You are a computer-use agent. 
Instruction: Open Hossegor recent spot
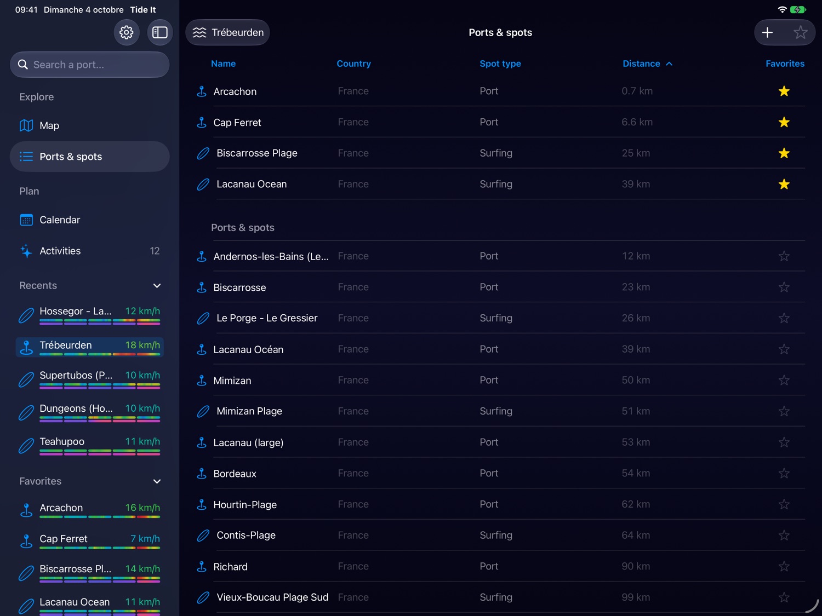[x=90, y=314]
